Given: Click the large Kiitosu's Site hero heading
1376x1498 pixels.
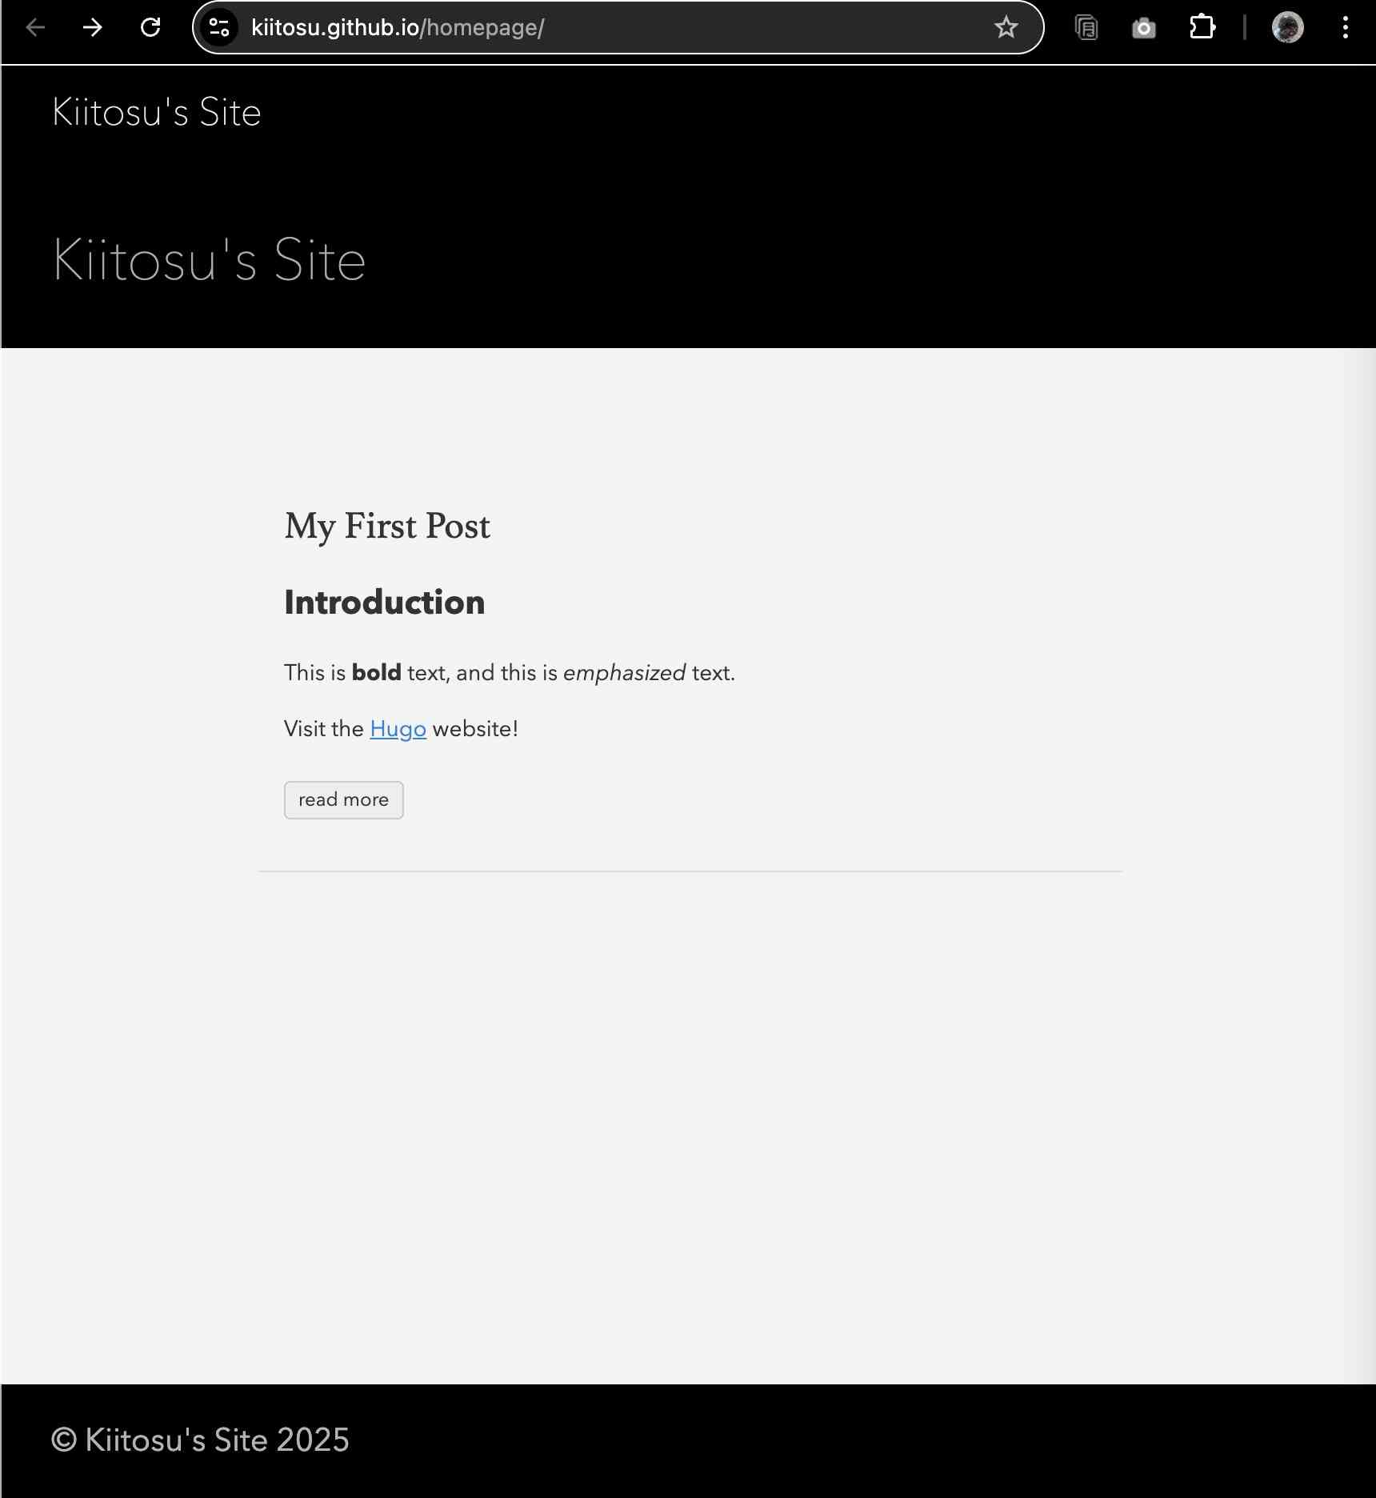Looking at the screenshot, I should pyautogui.click(x=210, y=260).
